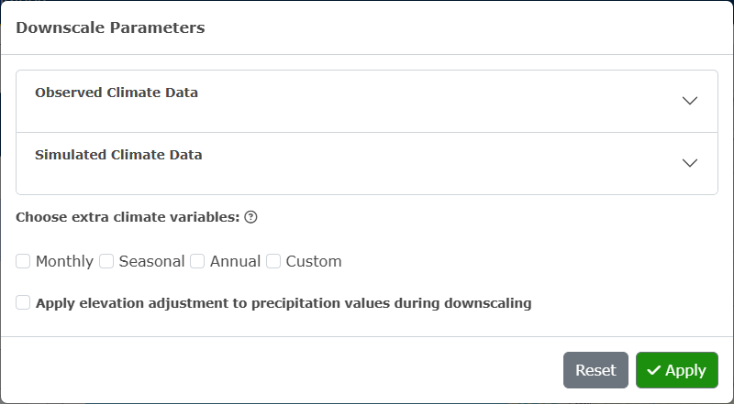
Task: Expand Observed Climate Data chevron arrow
Action: tap(690, 101)
